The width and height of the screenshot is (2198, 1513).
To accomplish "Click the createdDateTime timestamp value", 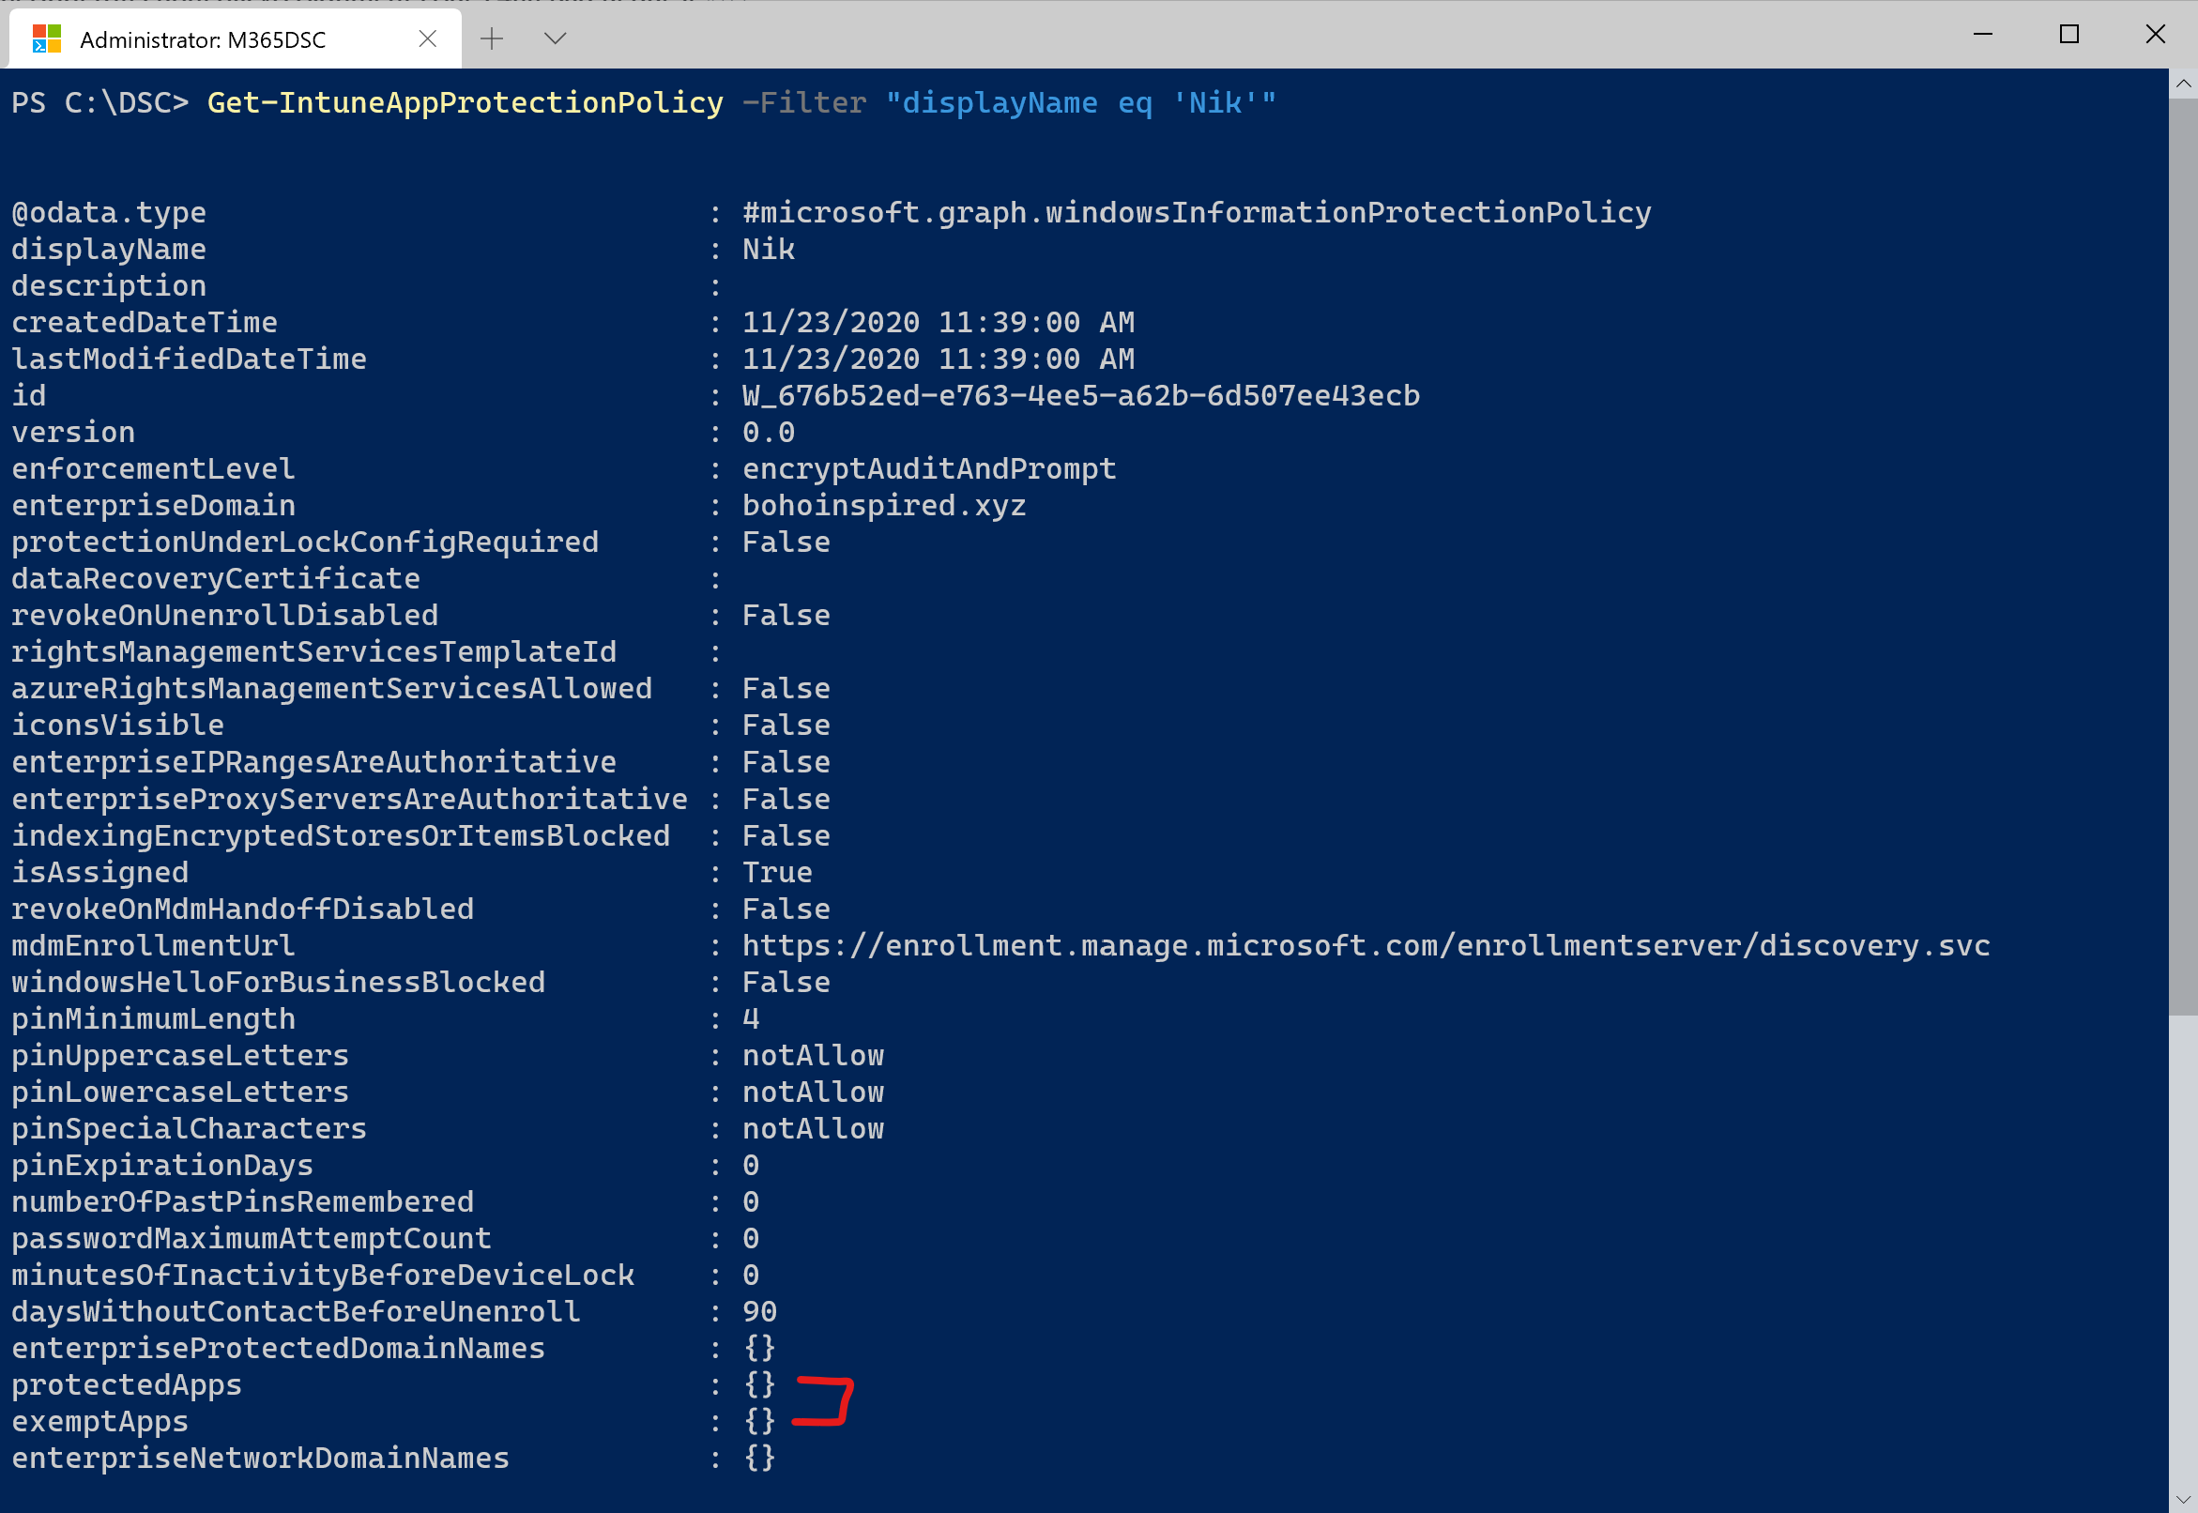I will (939, 321).
